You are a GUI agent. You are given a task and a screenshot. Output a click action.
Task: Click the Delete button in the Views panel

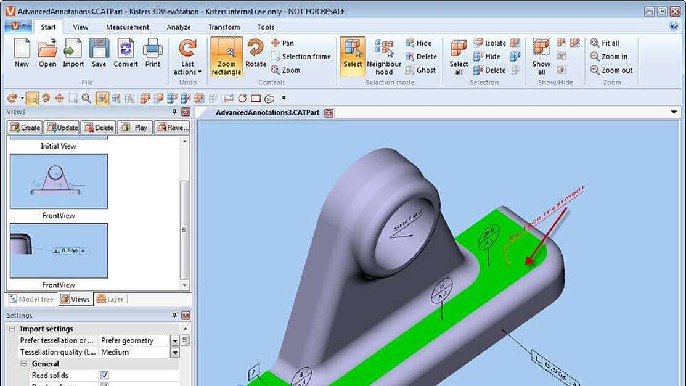tap(99, 128)
